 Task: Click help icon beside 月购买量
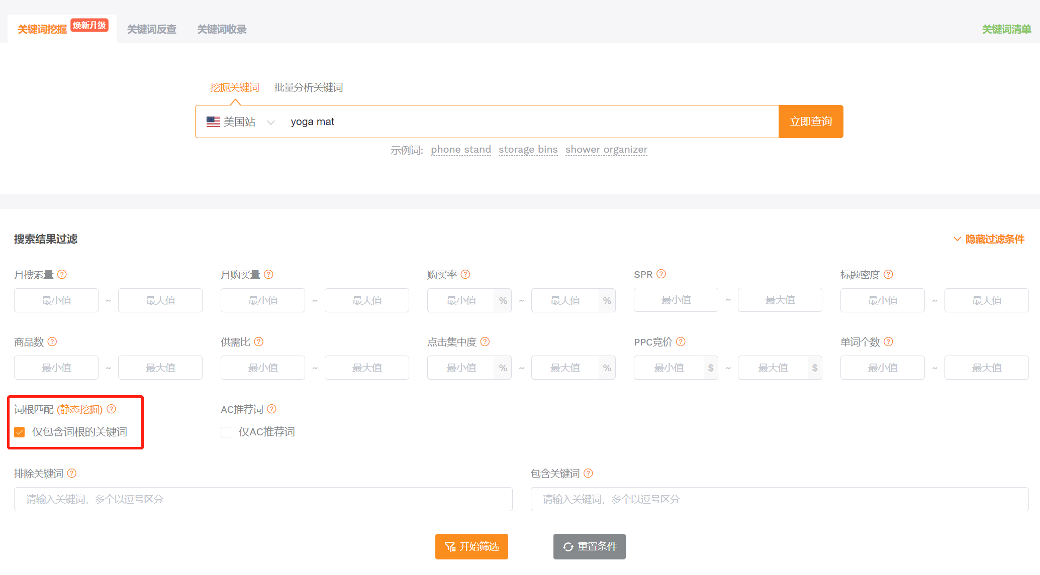[268, 274]
